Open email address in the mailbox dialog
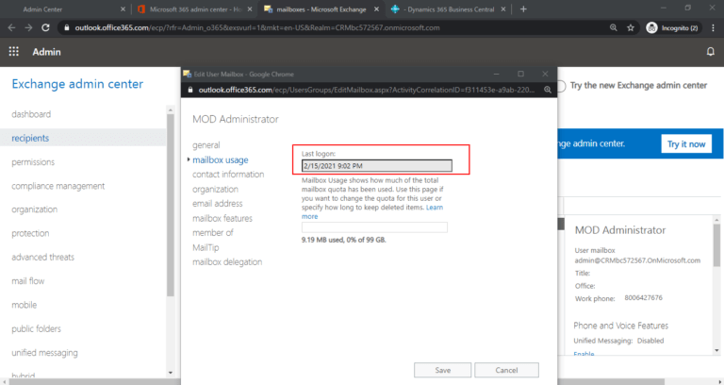Screen dimensions: 724x385 [x=218, y=204]
